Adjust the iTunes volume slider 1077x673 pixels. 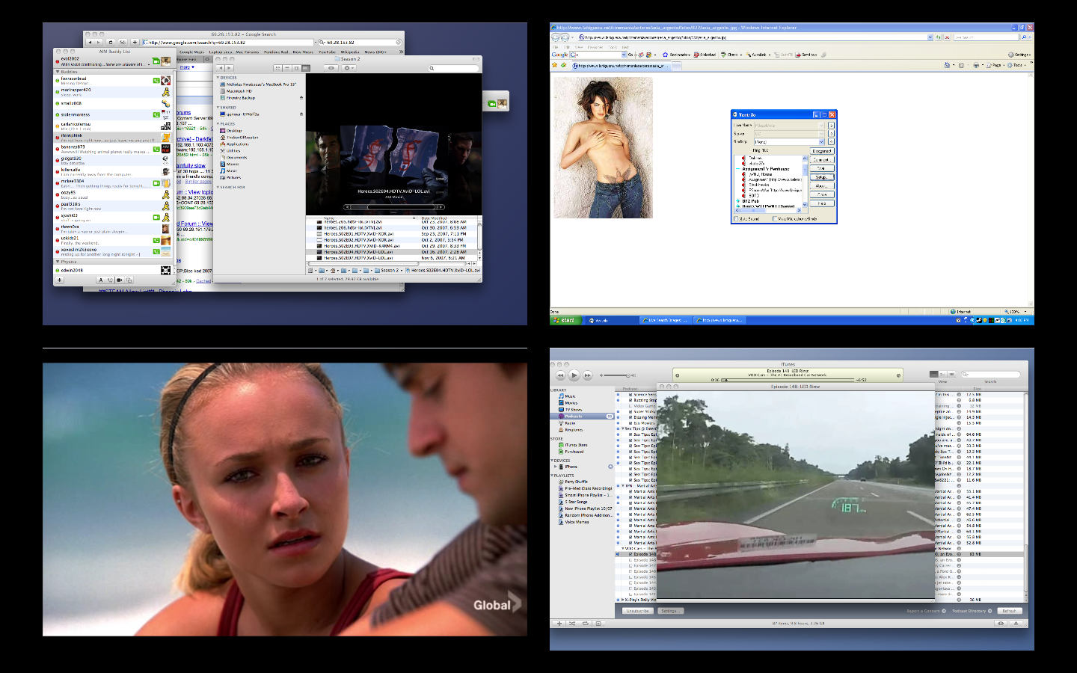[617, 375]
